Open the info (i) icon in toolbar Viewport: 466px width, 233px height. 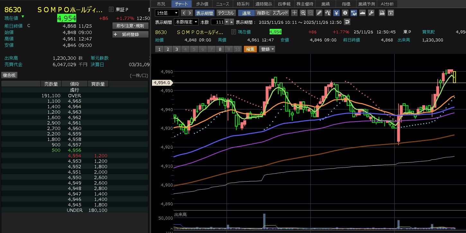click(345, 13)
